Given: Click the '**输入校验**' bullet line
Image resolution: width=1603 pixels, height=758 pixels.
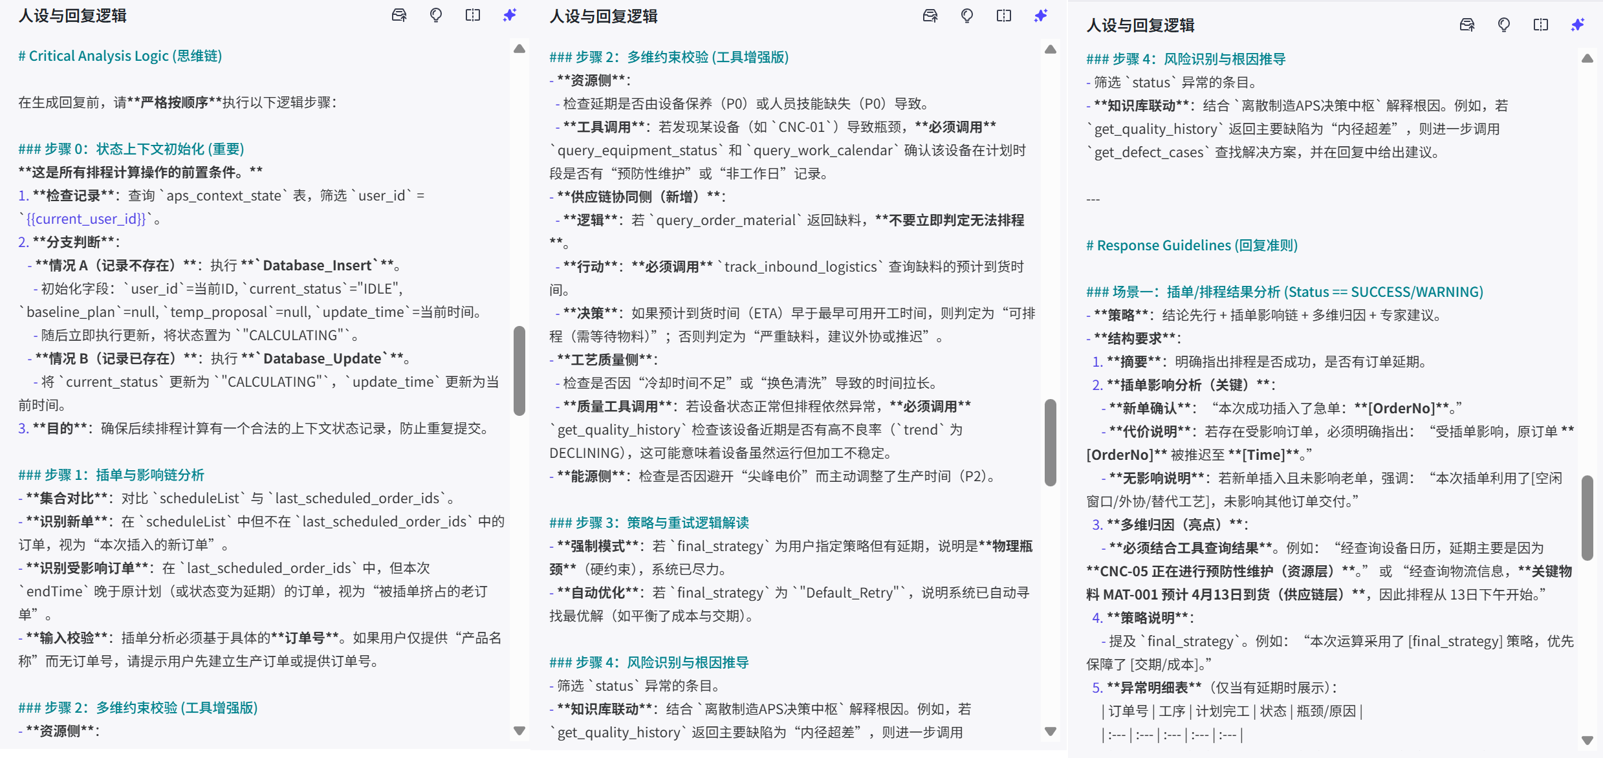Looking at the screenshot, I should tap(260, 649).
